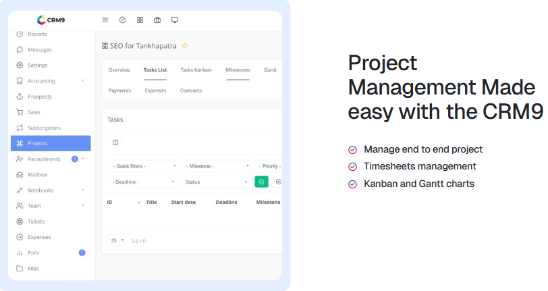Screen dimensions: 548x291
Task: Go to Tickets in the sidebar
Action: 36,221
